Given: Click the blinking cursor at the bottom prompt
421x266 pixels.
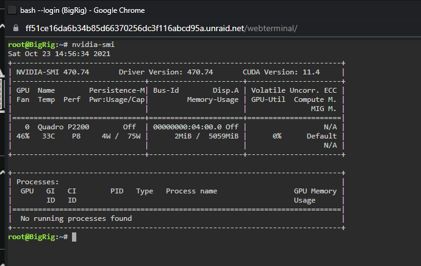Looking at the screenshot, I should pyautogui.click(x=74, y=237).
